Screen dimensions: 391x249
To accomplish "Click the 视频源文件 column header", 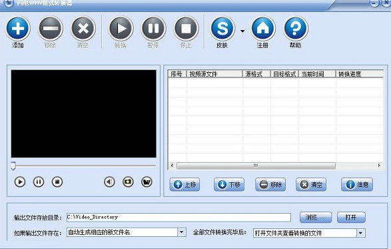I will 214,74.
